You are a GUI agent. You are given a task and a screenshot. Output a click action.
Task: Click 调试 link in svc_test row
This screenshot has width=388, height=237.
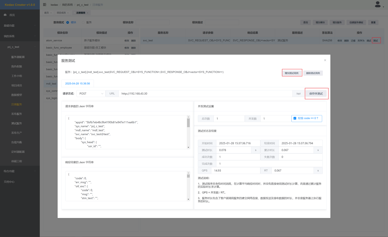click(x=369, y=41)
